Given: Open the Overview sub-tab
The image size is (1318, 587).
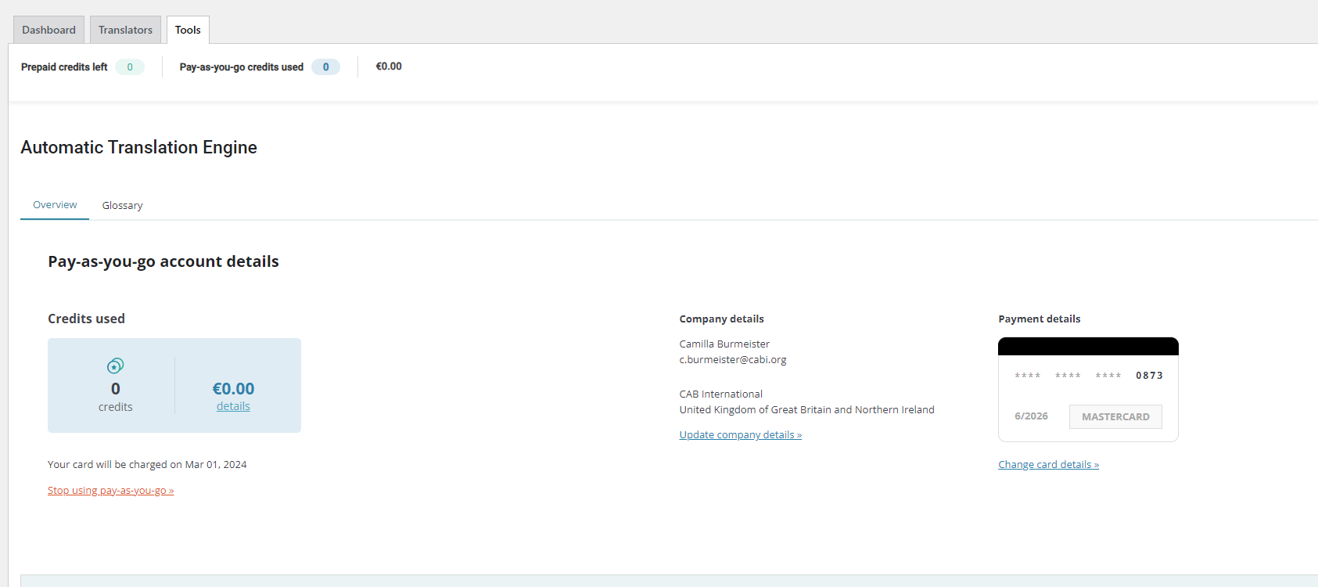Looking at the screenshot, I should pos(55,205).
